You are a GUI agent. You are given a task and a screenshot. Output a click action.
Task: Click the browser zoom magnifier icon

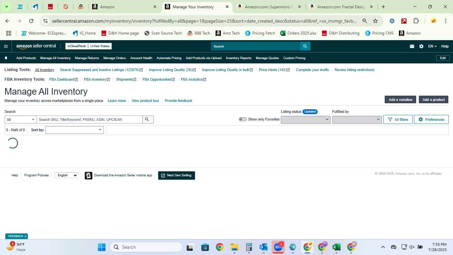click(x=365, y=21)
